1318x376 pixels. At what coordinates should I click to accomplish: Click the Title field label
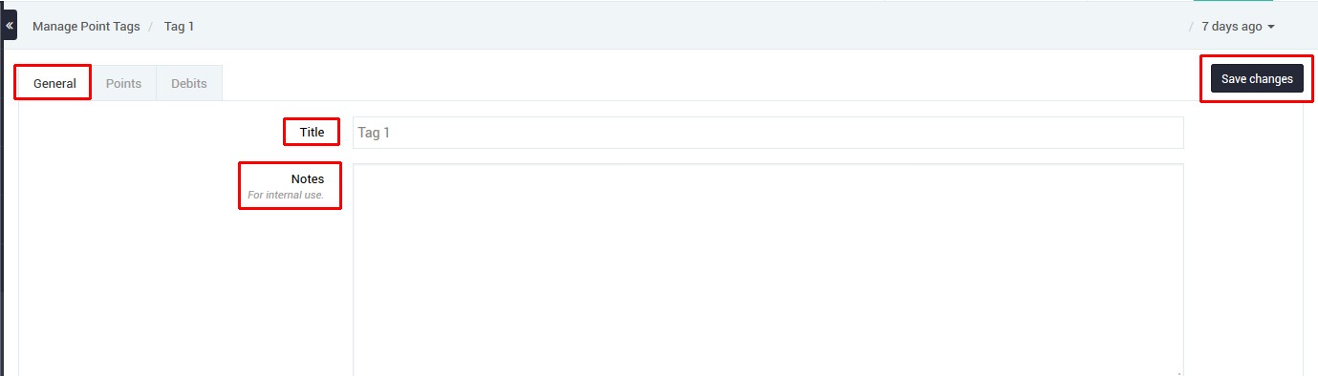click(312, 133)
